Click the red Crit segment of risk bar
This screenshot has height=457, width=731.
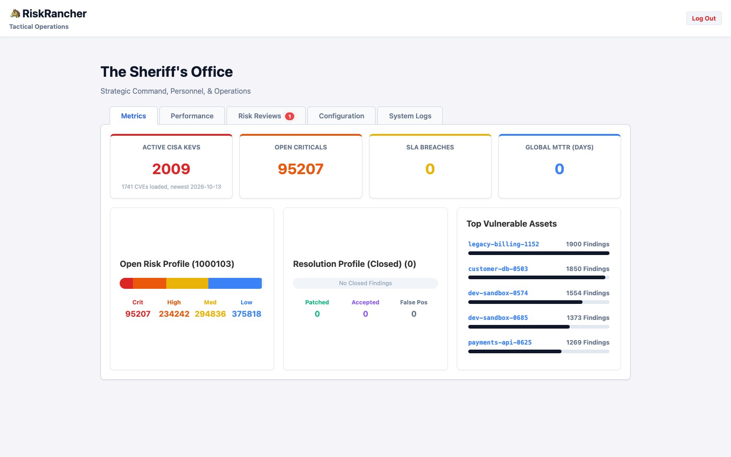click(x=127, y=283)
